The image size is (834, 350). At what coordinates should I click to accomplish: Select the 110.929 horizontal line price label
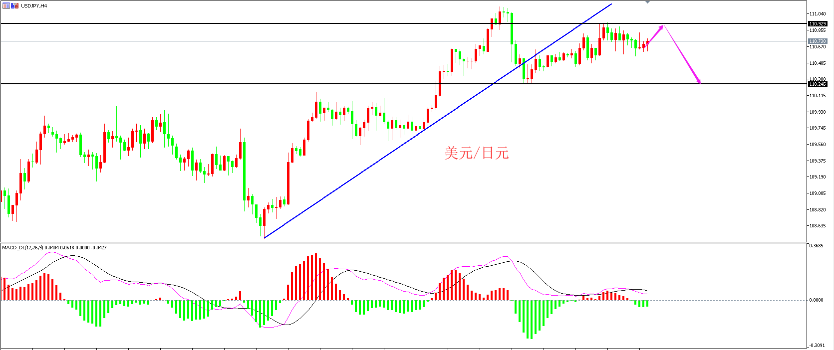coord(818,23)
